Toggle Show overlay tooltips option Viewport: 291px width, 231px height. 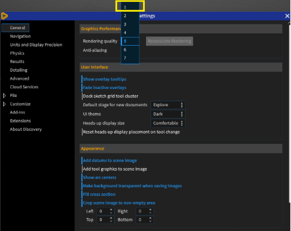coord(104,79)
